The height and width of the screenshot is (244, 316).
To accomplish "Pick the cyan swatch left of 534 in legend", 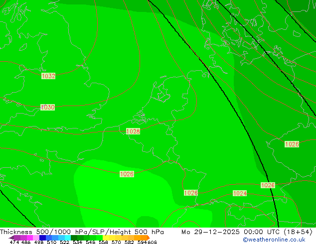I will coord(68,238).
